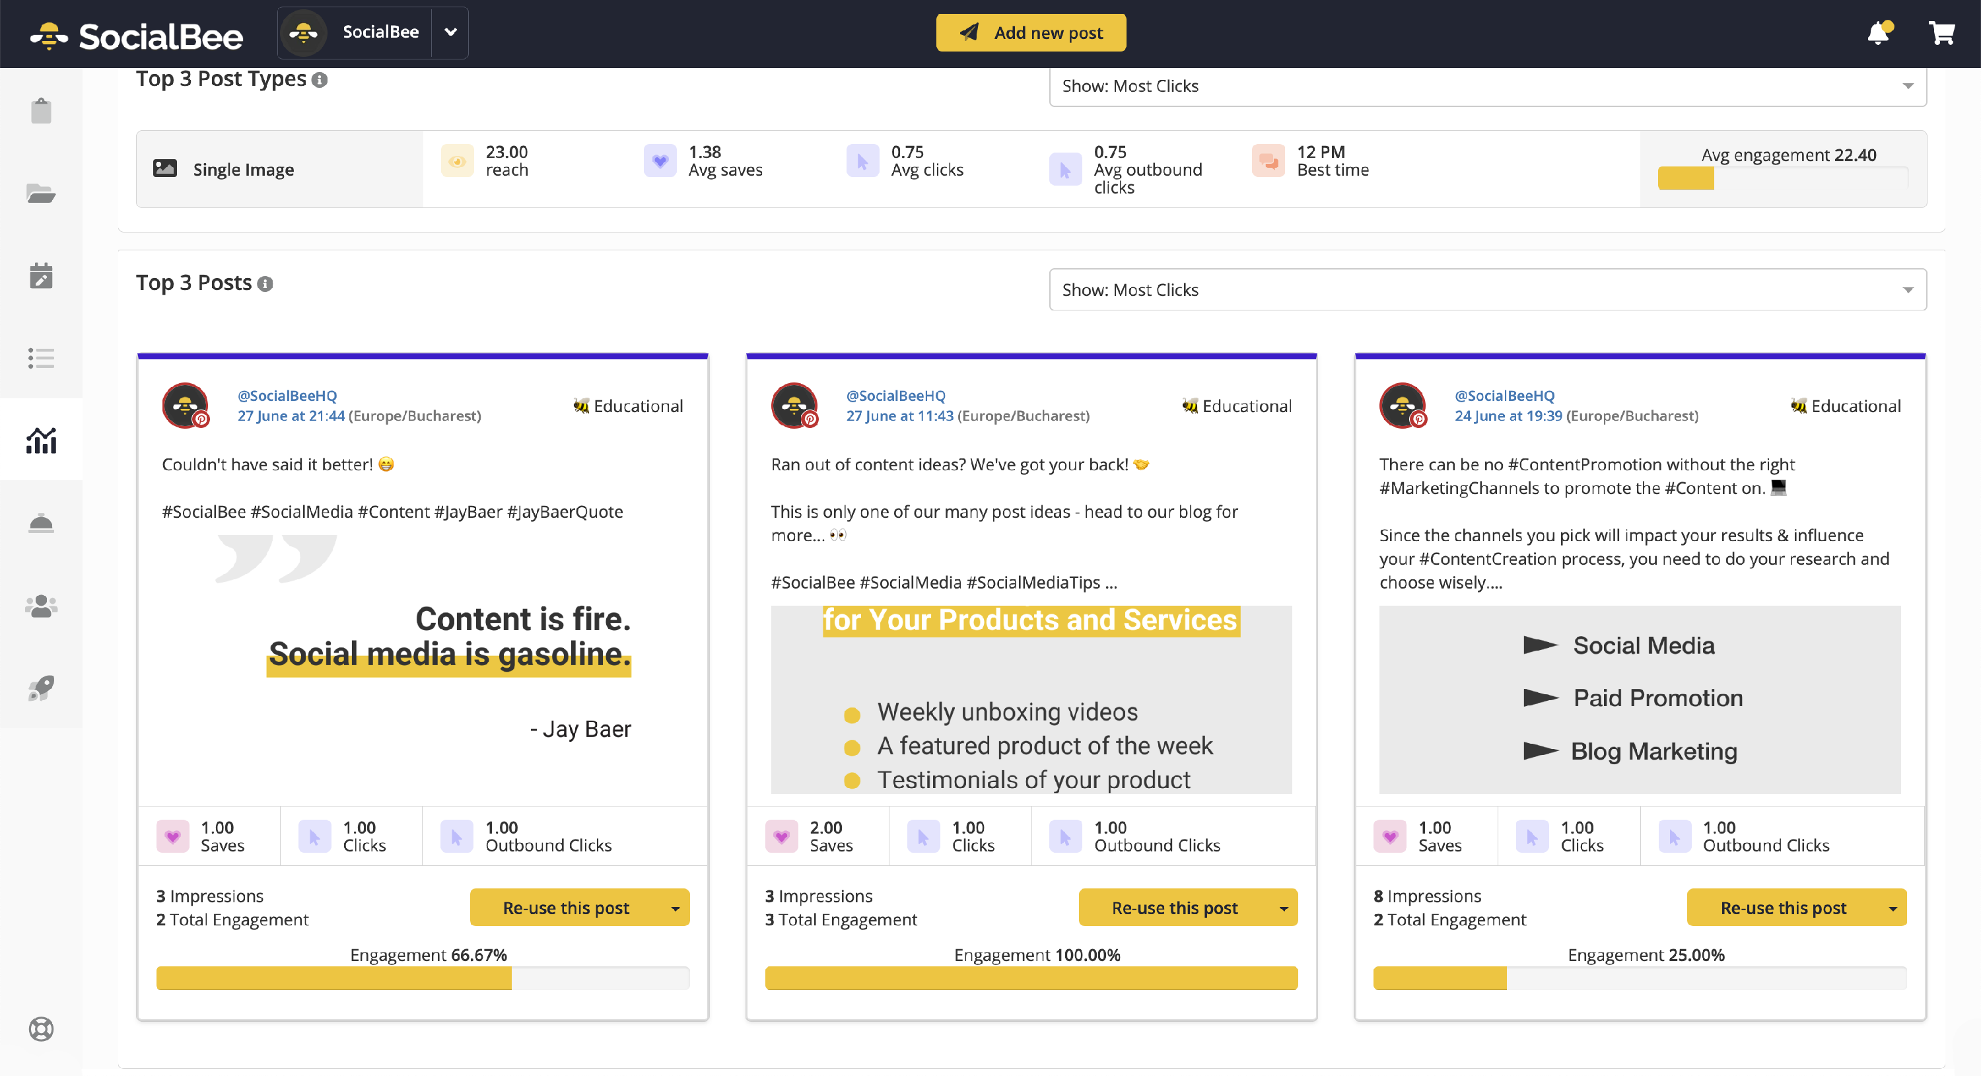
Task: Click the '8 Impressions' text
Action: pos(1427,896)
